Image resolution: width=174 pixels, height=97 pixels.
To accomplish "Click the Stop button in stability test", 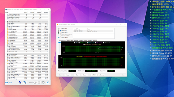I will (68, 75).
